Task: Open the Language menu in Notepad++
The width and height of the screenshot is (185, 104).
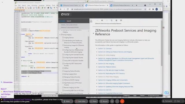Action: [41, 5]
